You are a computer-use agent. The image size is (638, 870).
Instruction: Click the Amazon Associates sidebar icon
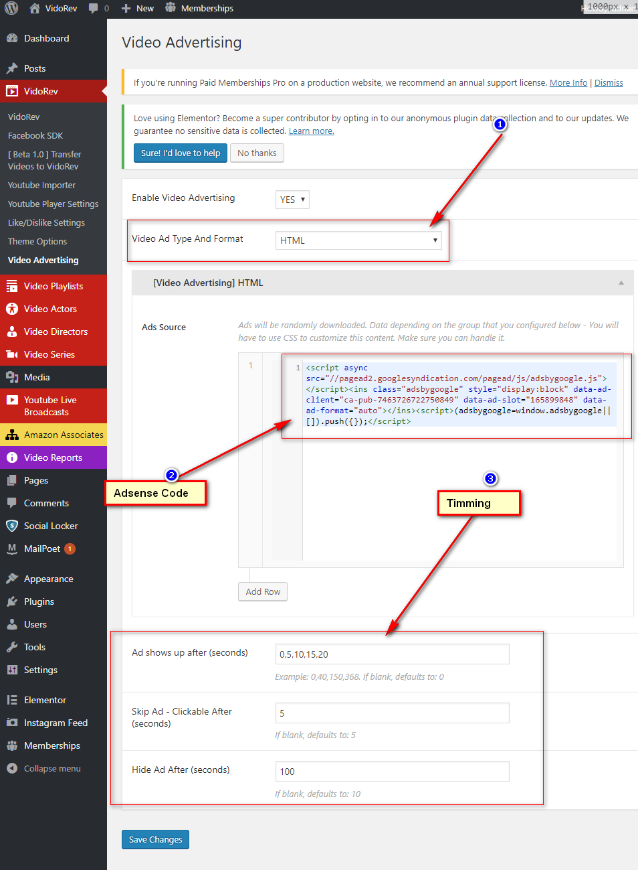pos(12,435)
